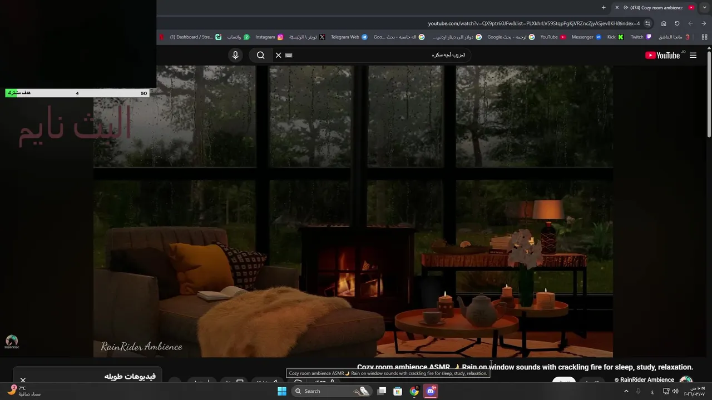Click the green subscriber goal progress bar
Screen dimensions: 712x400
(x=77, y=93)
